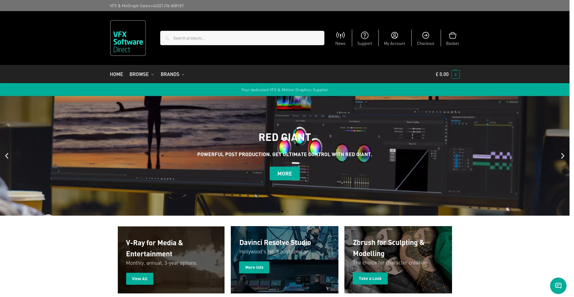This screenshot has width=574, height=297.
Task: Click Take a Look for Zbrush
Action: point(370,278)
